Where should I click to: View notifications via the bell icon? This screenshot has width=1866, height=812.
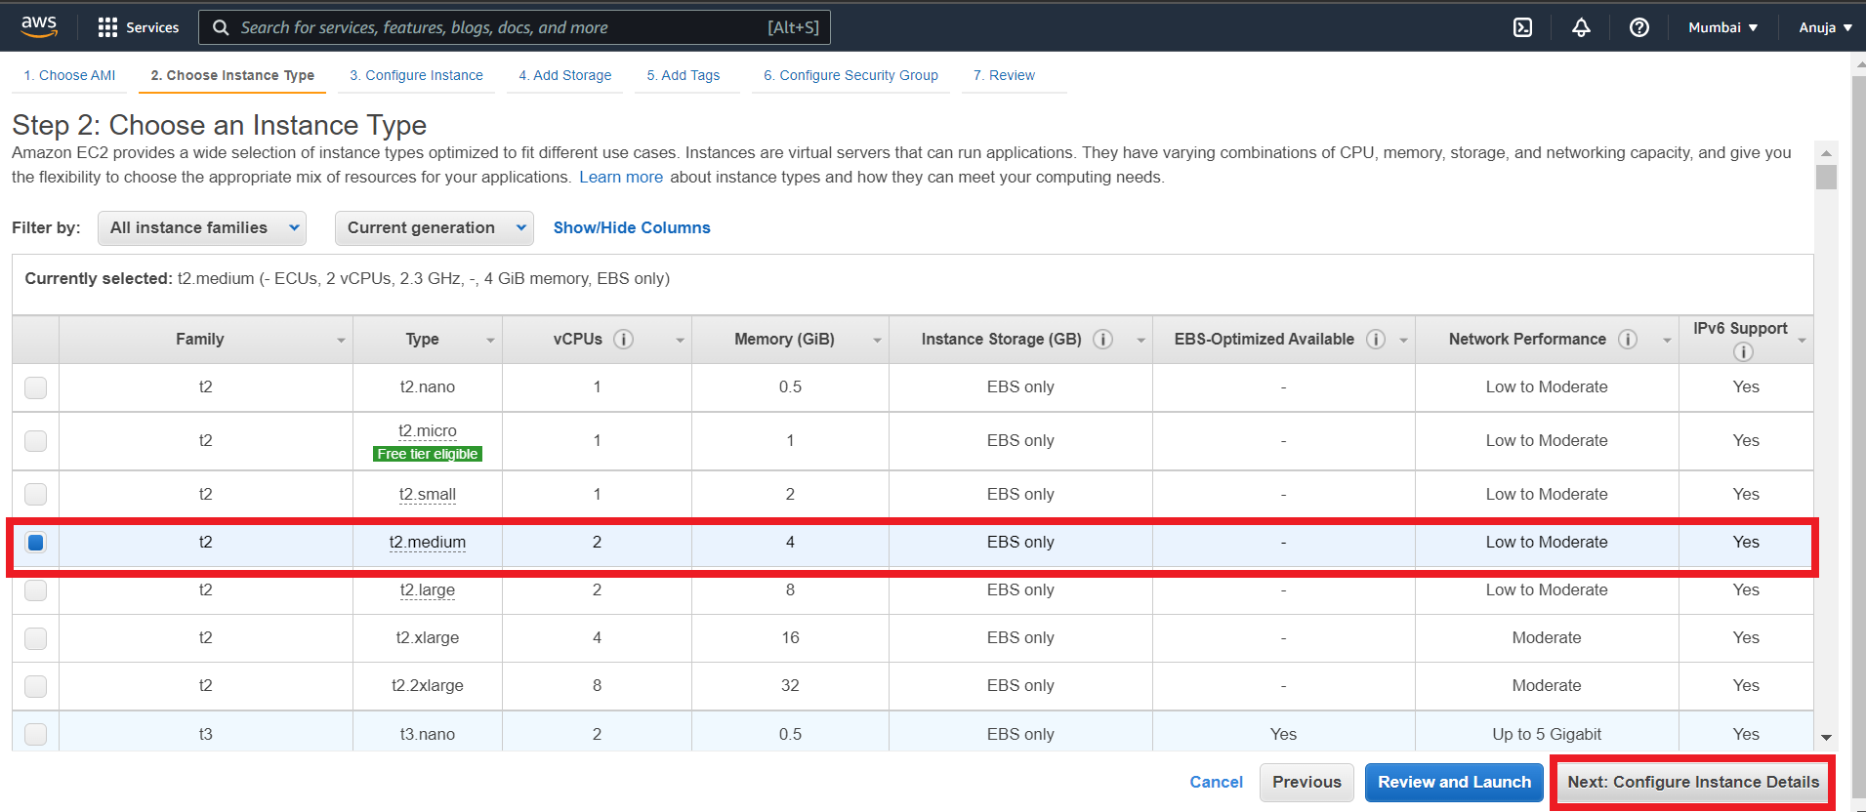pyautogui.click(x=1581, y=27)
